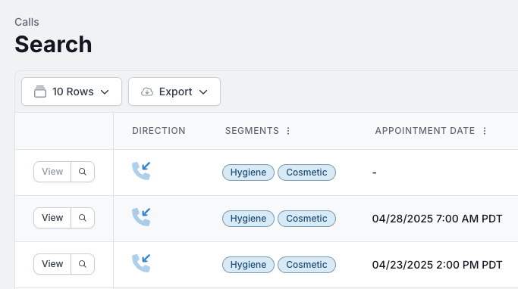Click inbound call icon in second row
Viewport: 518px width, 289px height.
point(141,217)
